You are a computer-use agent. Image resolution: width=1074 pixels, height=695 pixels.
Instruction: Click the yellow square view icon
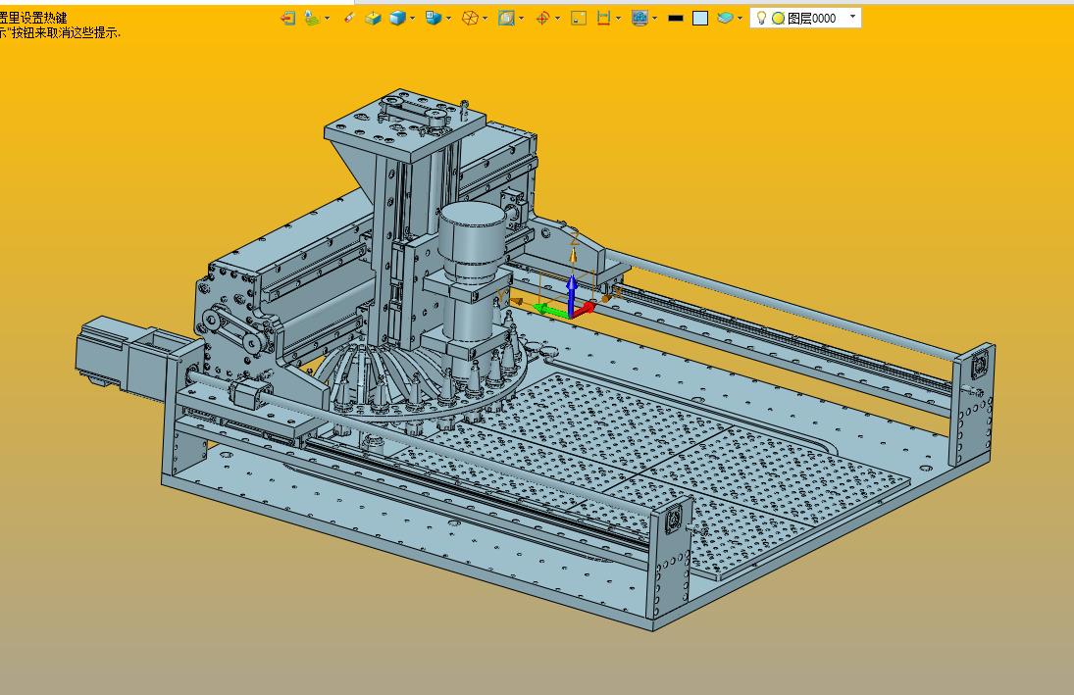[579, 19]
